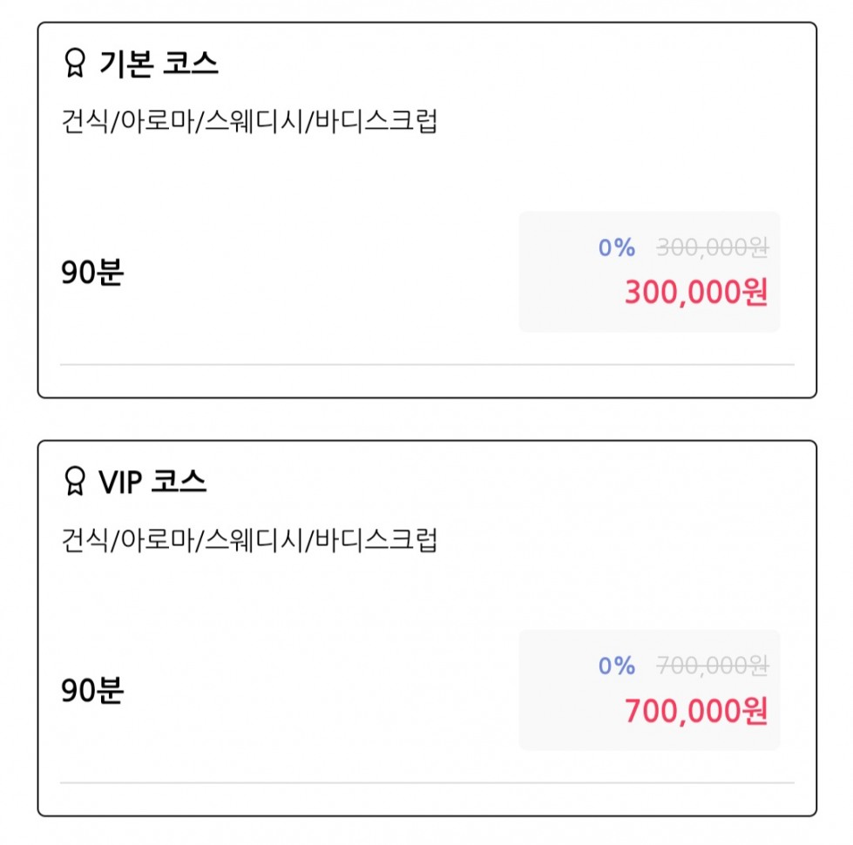The width and height of the screenshot is (853, 845).
Task: Click the 기본 코스 card
Action: 427,210
